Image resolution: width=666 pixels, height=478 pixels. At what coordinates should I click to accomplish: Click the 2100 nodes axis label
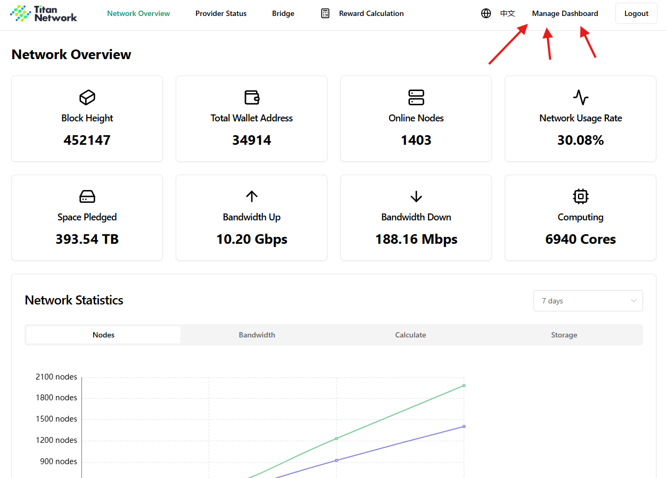pyautogui.click(x=56, y=377)
